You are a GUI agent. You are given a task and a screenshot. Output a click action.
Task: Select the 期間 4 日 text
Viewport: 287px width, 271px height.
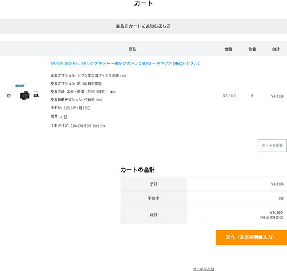pyautogui.click(x=59, y=117)
